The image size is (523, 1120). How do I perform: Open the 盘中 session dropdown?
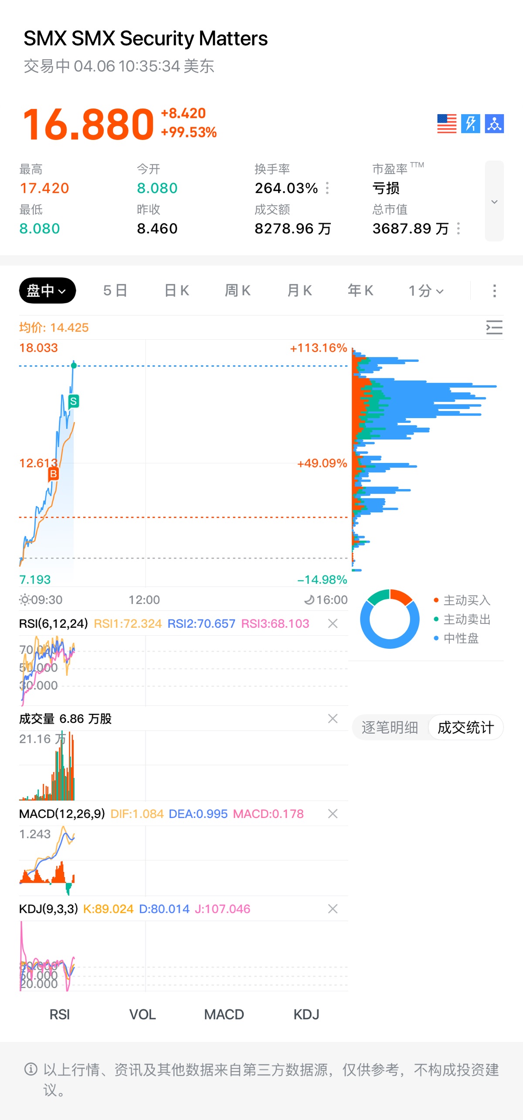(x=47, y=291)
